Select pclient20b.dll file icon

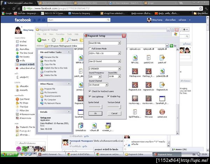162,71
